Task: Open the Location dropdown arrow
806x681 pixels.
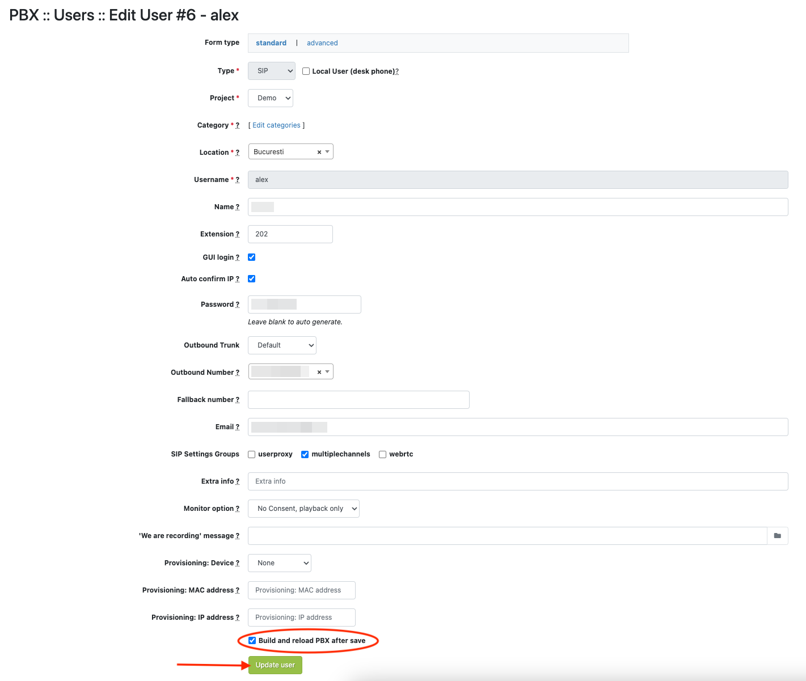Action: pyautogui.click(x=327, y=152)
